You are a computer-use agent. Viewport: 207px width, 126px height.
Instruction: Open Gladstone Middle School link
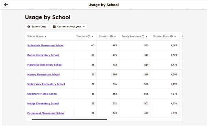coord(42,94)
